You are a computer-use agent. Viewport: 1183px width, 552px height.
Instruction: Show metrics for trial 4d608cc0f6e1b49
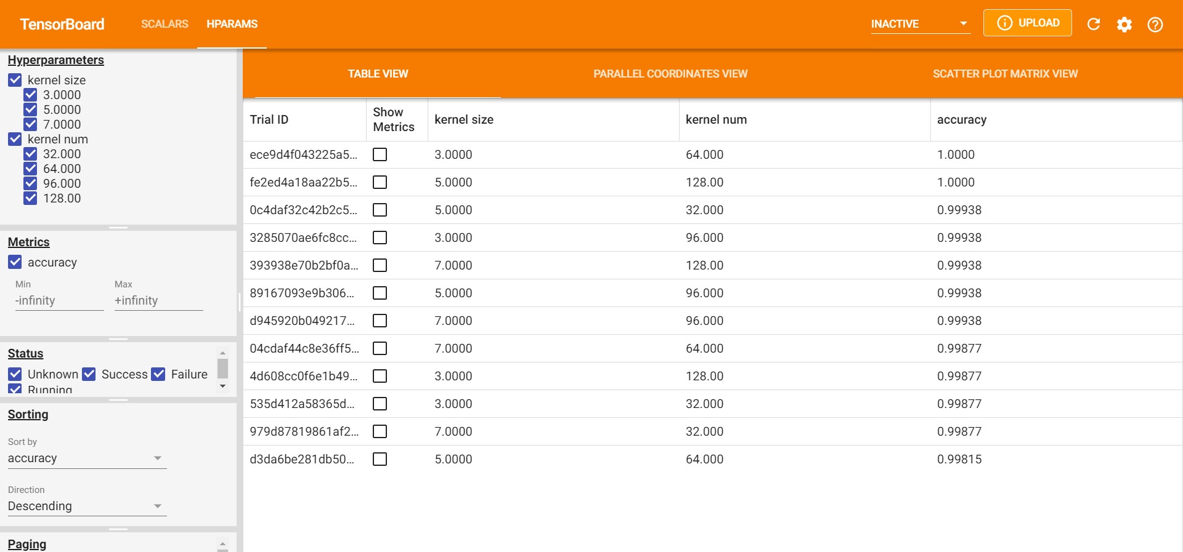[x=380, y=376]
